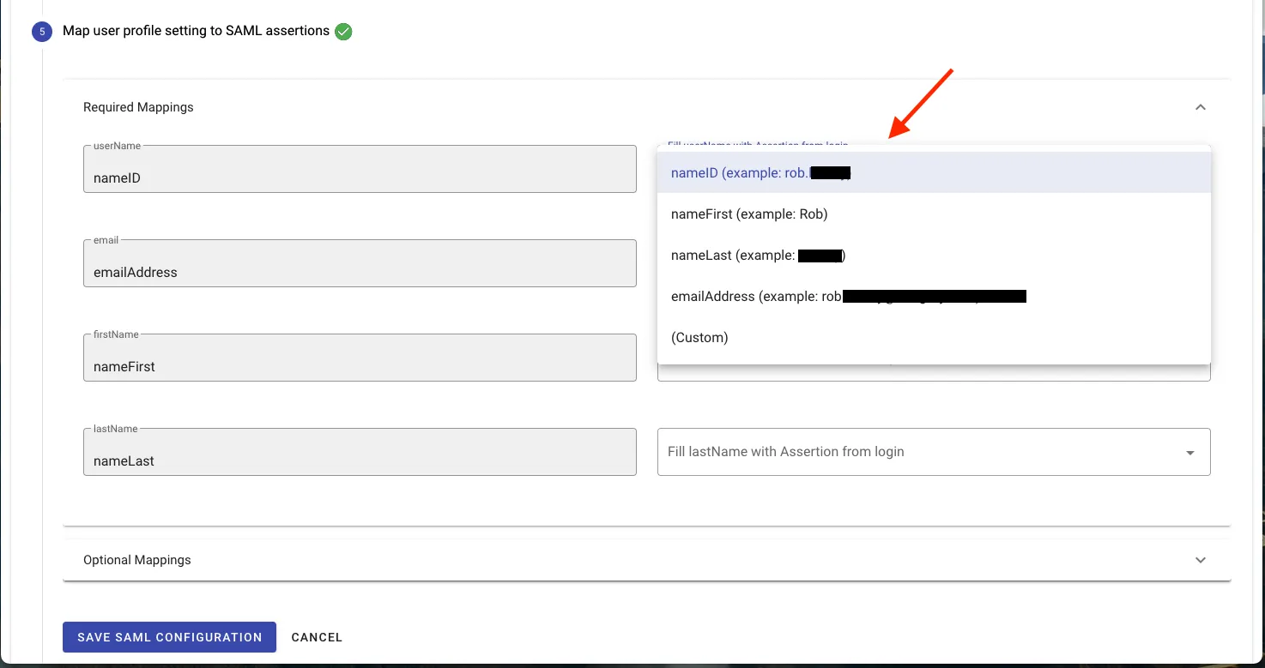Expand the Optional Mappings section chevron
The width and height of the screenshot is (1265, 668).
1200,560
